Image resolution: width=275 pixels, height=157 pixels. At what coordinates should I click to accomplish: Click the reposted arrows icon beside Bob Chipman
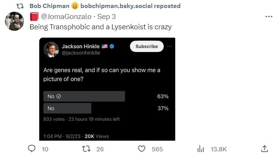click(22, 6)
